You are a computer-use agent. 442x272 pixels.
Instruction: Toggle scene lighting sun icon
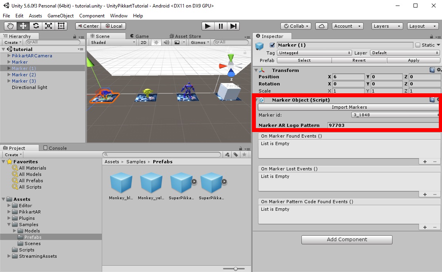(x=156, y=42)
